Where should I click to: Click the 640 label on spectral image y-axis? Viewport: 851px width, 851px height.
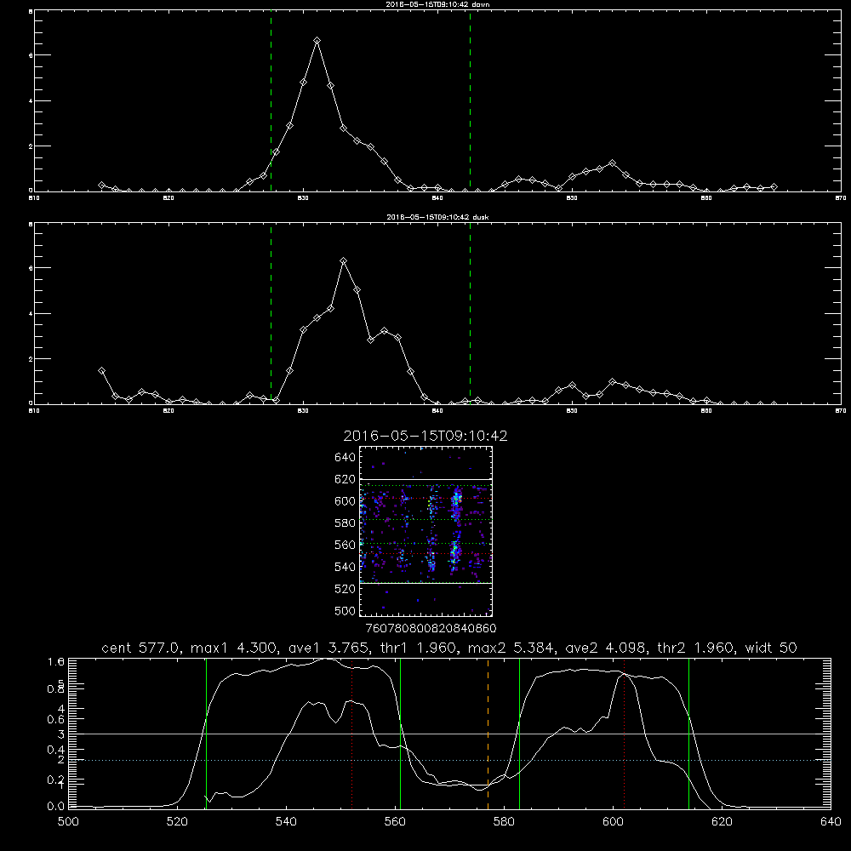(x=346, y=458)
